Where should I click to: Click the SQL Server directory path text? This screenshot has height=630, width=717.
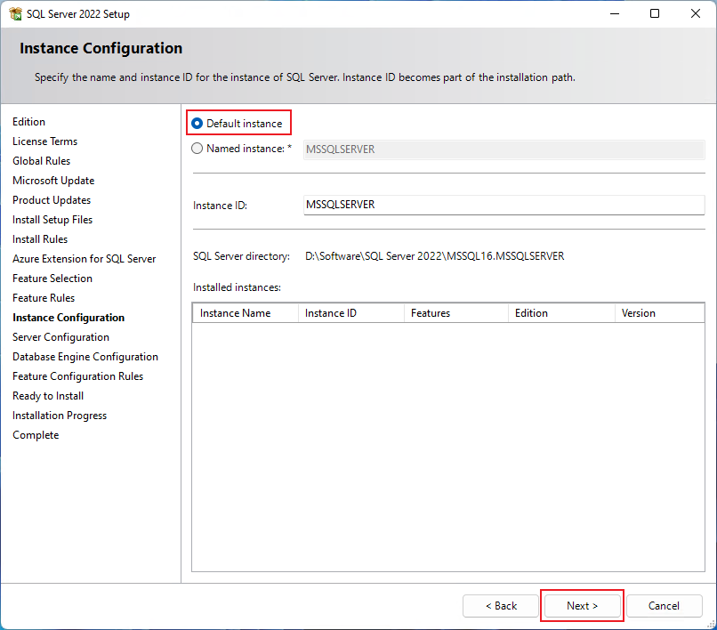[x=434, y=256]
